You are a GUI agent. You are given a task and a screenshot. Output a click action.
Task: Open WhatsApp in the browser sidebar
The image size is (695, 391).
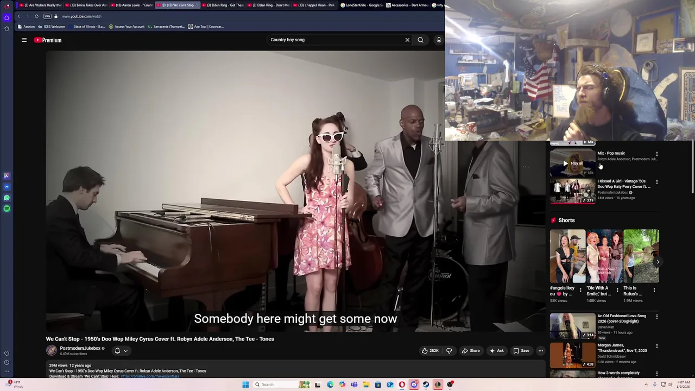point(7,198)
